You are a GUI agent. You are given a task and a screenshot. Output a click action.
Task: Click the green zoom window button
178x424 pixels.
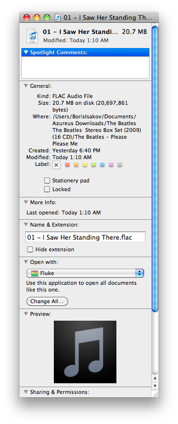pyautogui.click(x=47, y=17)
